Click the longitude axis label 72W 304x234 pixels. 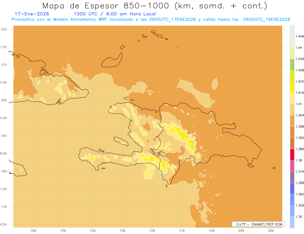(x=152, y=230)
